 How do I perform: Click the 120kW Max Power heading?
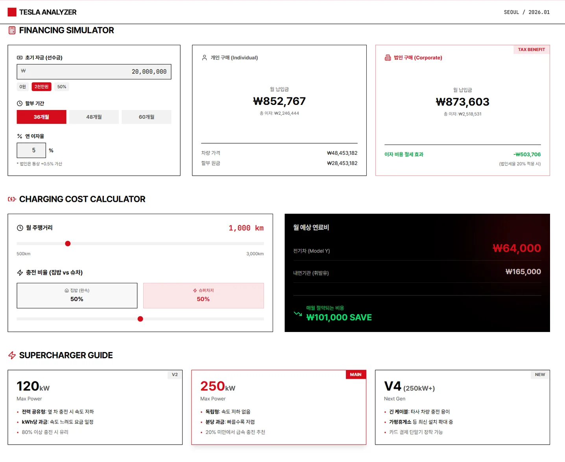click(33, 387)
